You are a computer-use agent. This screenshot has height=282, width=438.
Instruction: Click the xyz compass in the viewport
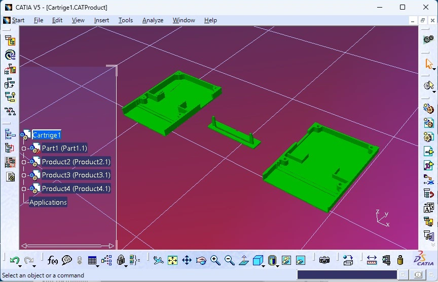pyautogui.click(x=382, y=218)
